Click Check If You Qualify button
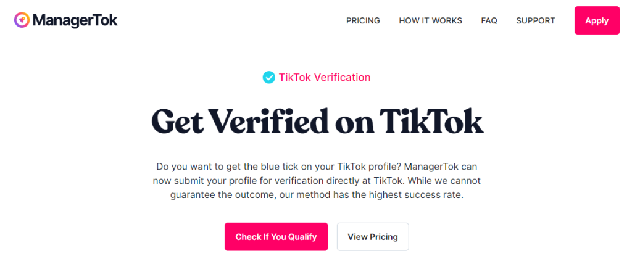 pyautogui.click(x=276, y=237)
